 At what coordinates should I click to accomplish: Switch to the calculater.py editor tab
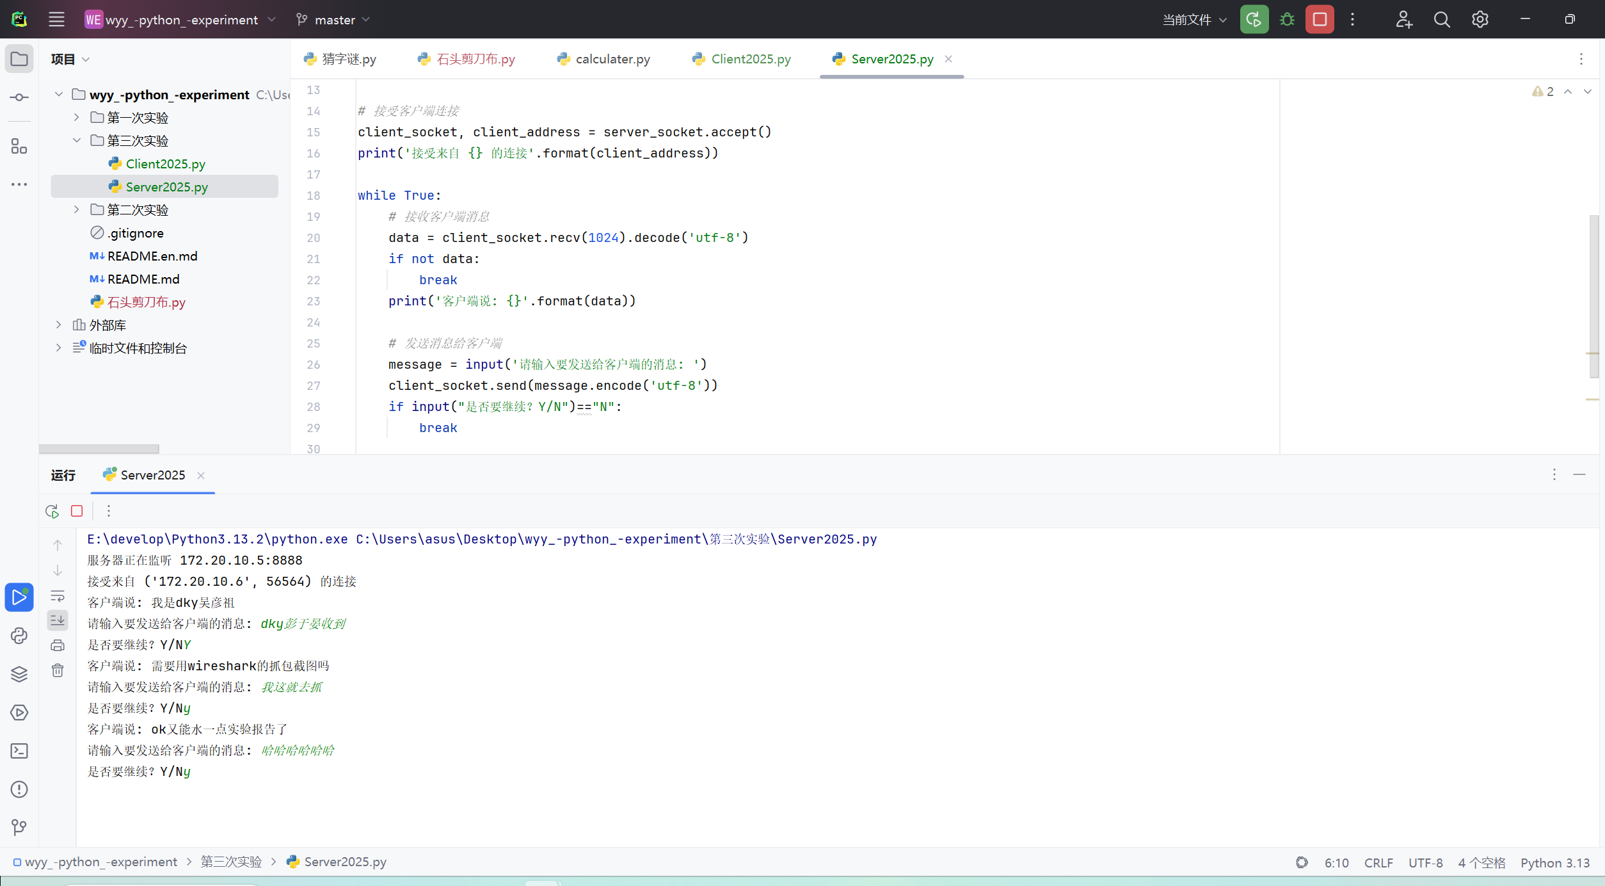tap(612, 59)
